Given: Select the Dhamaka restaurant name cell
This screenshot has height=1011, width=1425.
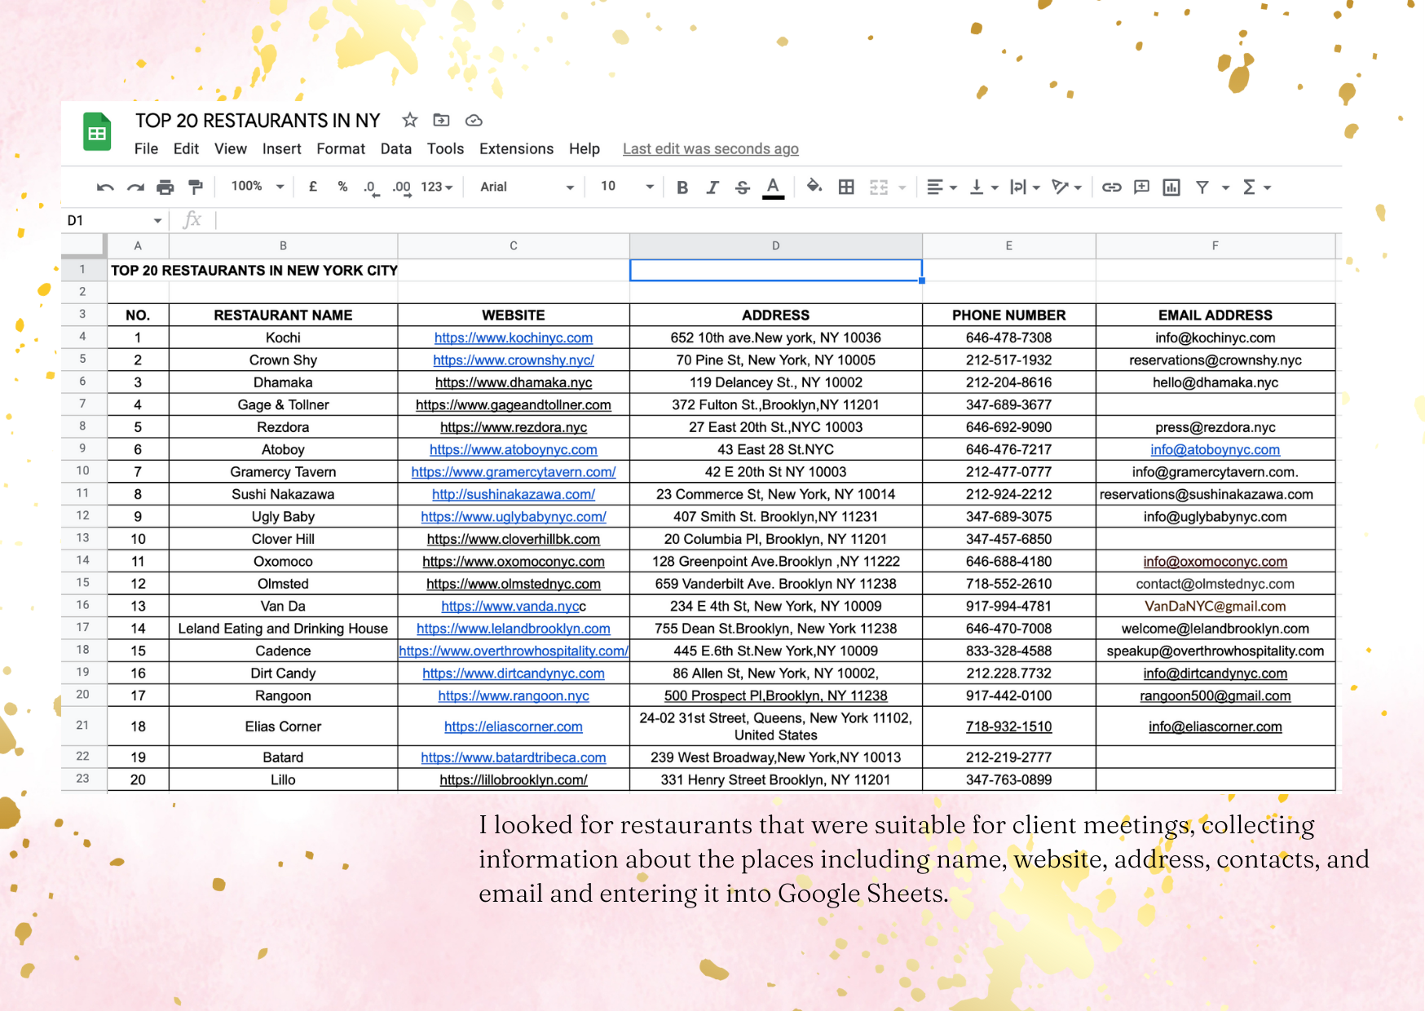Looking at the screenshot, I should pyautogui.click(x=283, y=382).
